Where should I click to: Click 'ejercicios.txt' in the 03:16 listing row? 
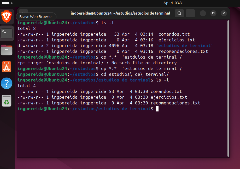(177, 40)
